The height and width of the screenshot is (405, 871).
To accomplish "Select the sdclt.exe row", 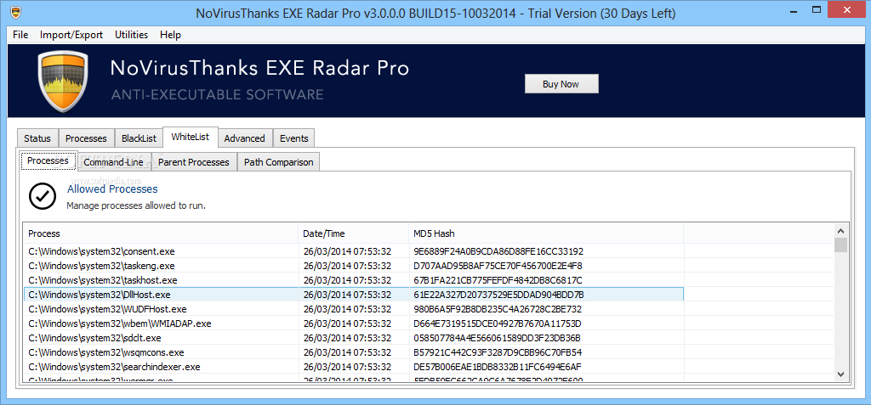I will tap(353, 338).
